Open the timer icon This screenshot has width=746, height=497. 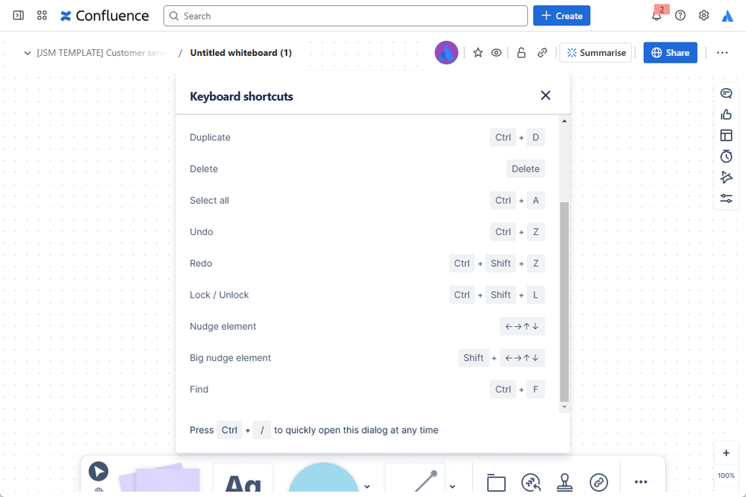(726, 157)
